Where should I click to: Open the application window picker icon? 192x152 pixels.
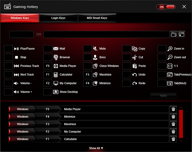(181, 34)
